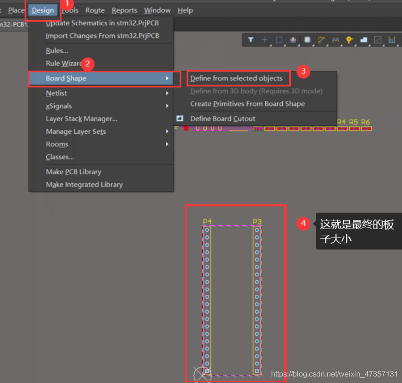
Task: Select the R6 designator label
Action: click(x=366, y=122)
